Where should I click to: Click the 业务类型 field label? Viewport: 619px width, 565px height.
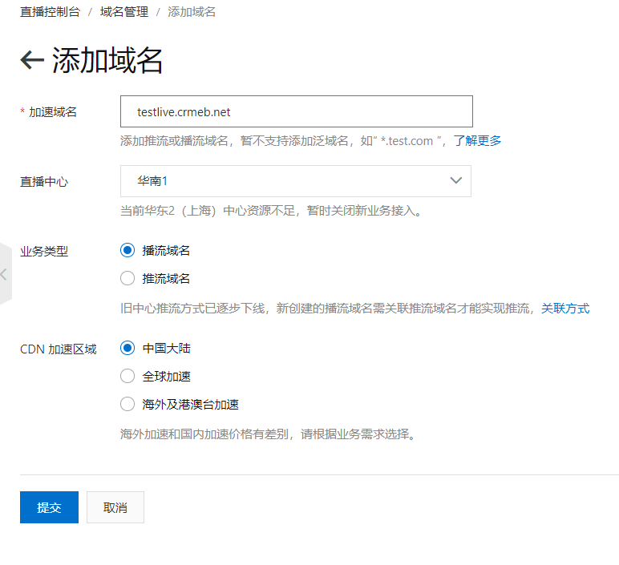pos(44,251)
